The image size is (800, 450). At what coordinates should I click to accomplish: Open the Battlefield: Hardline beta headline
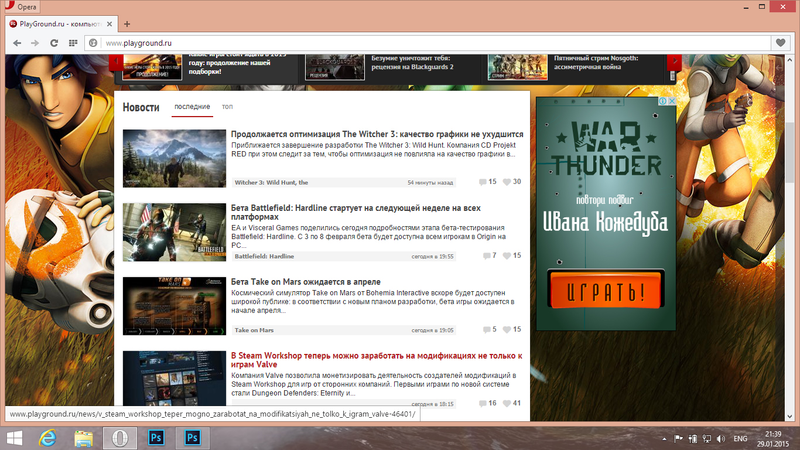tap(356, 213)
